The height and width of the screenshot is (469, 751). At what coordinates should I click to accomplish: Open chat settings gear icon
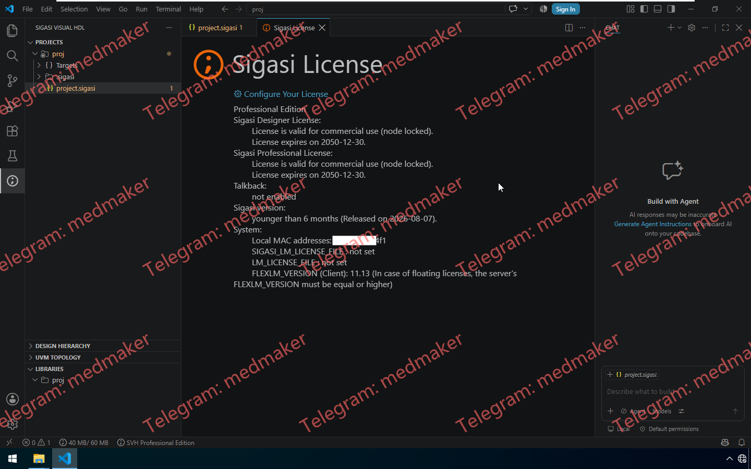tap(692, 28)
